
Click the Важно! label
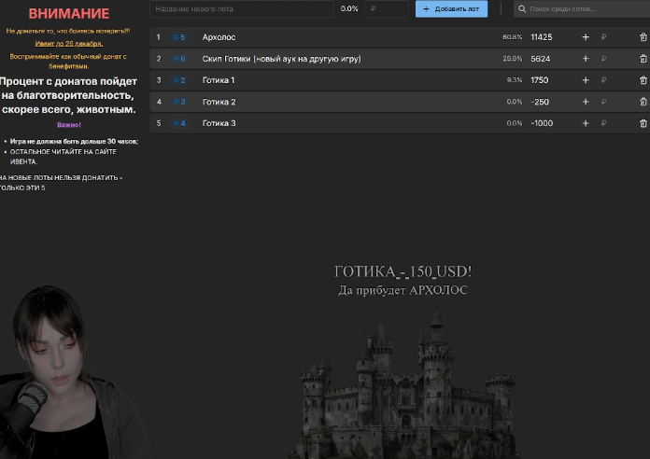pyautogui.click(x=69, y=125)
